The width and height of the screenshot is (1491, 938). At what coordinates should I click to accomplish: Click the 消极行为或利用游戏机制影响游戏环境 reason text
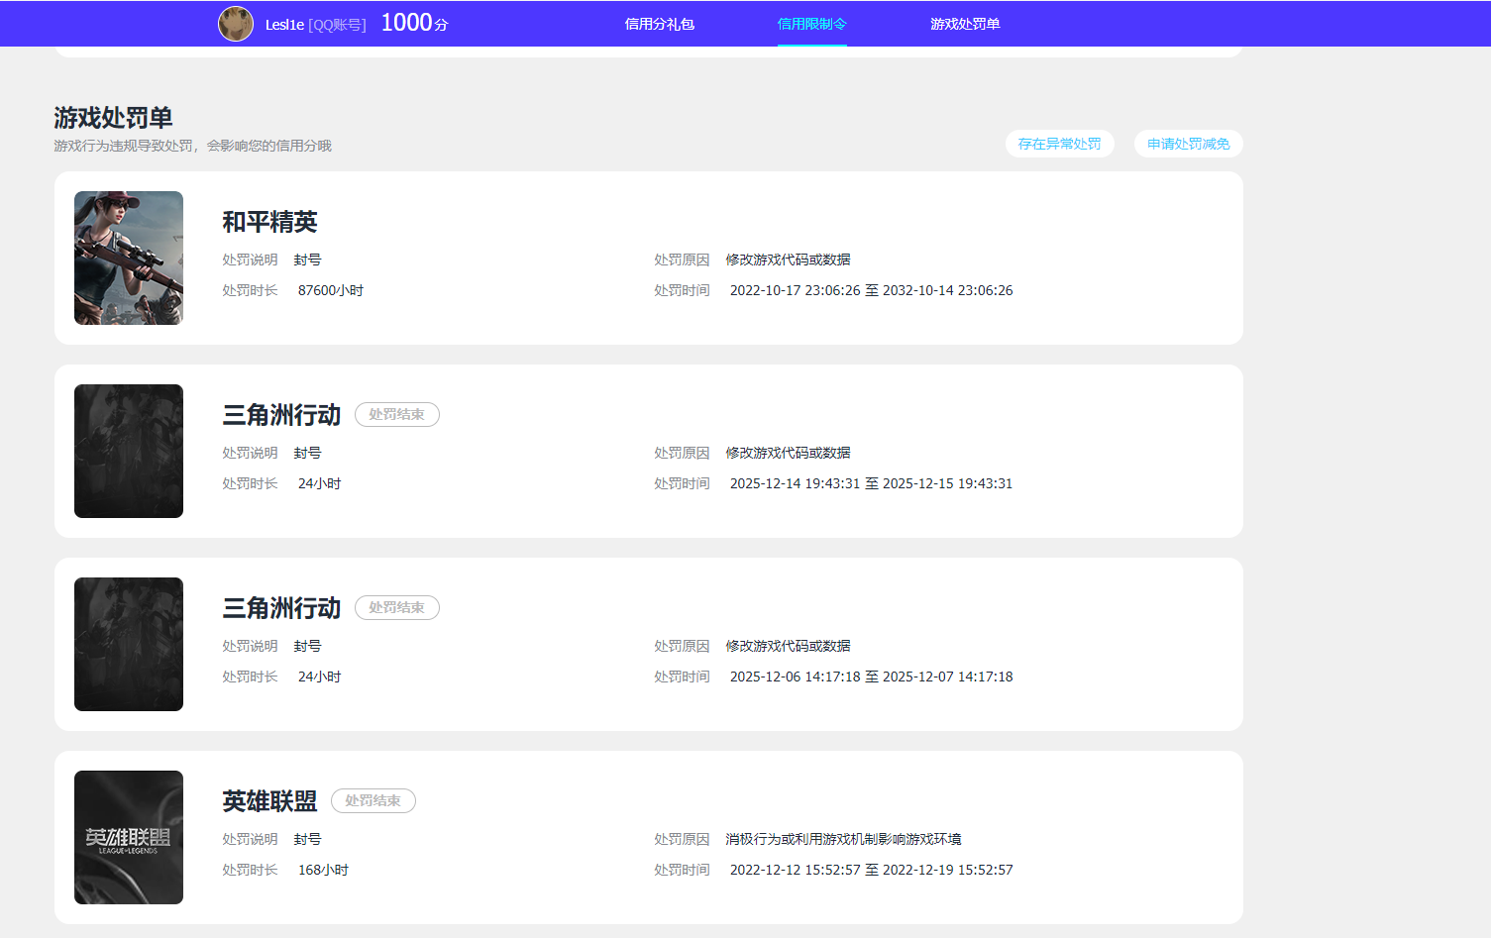(x=843, y=839)
